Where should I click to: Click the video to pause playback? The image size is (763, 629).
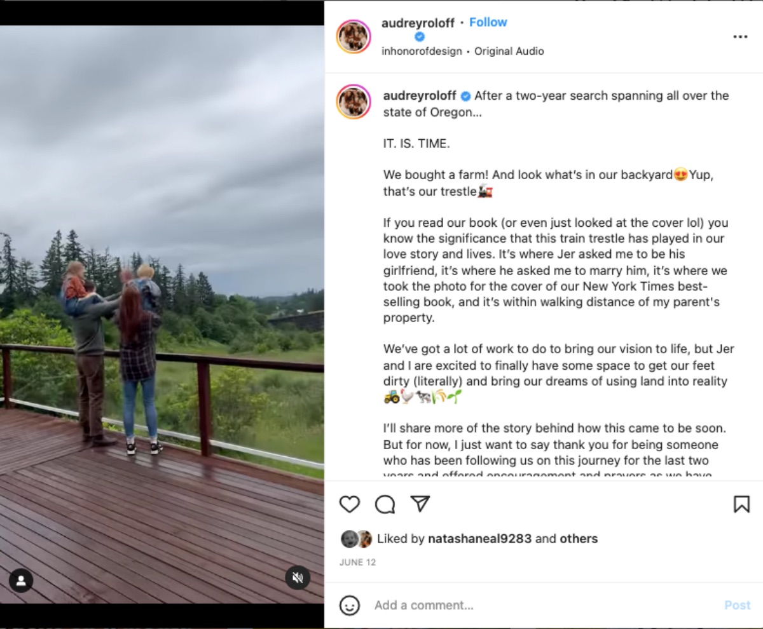[x=162, y=314]
